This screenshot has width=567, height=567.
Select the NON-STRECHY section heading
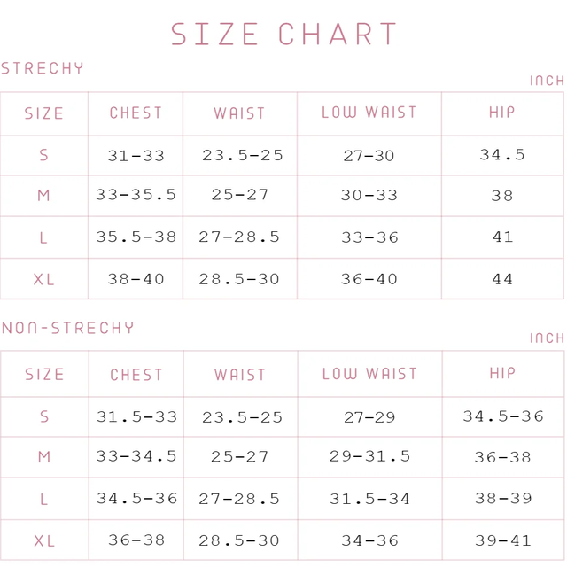67,328
